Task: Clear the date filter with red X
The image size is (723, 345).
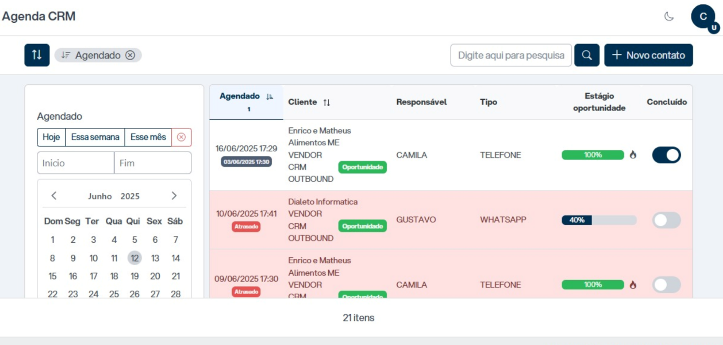Action: tap(182, 137)
